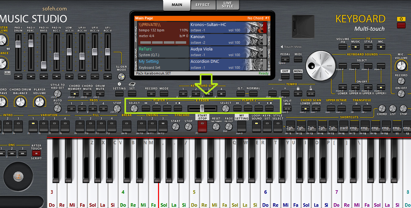Toggle the tempo lock button
Screen dimensions: 411x208
[x=298, y=94]
